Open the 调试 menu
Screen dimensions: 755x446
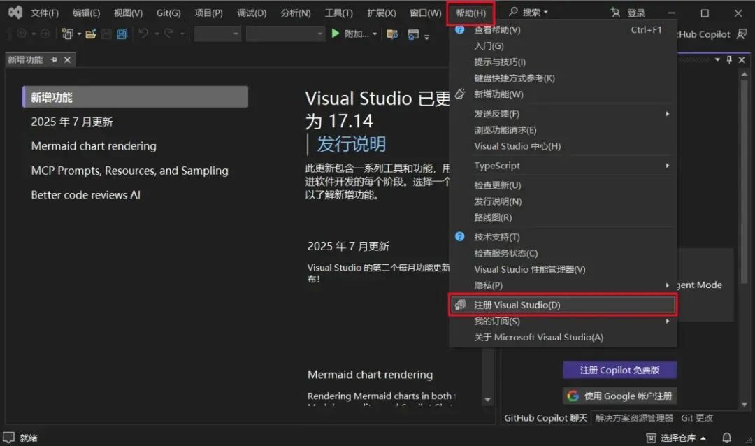tap(252, 13)
